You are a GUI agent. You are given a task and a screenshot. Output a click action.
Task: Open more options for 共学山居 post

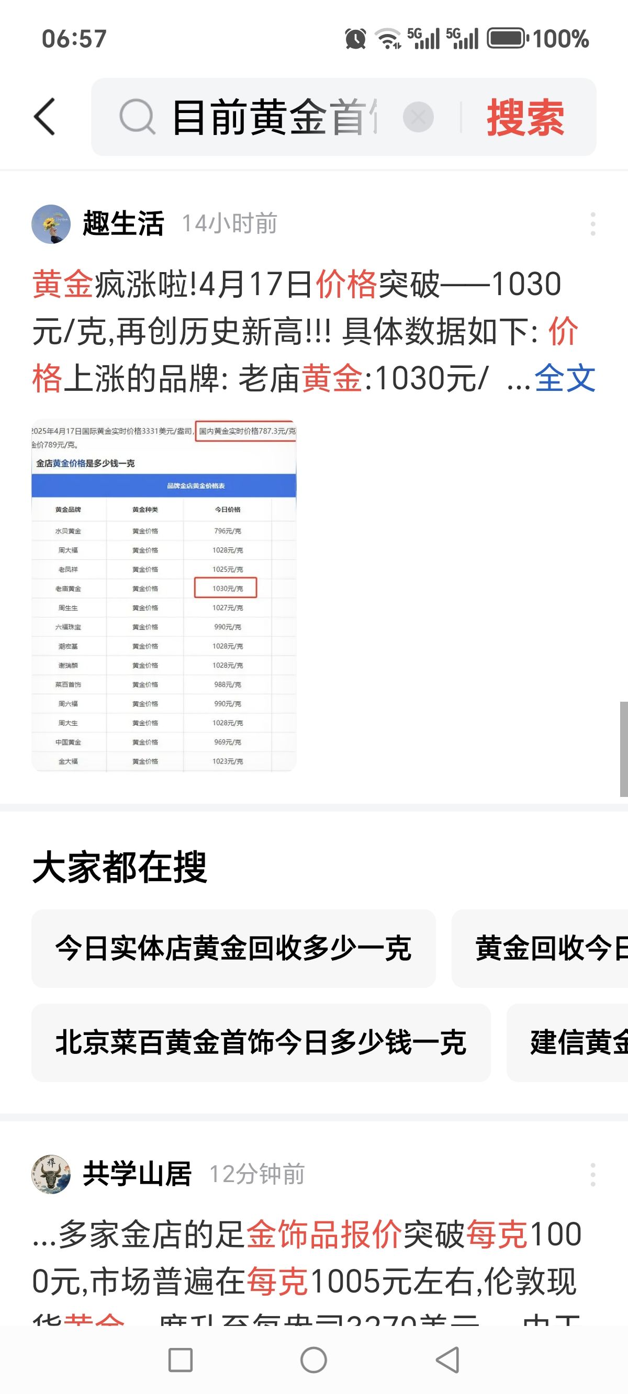[593, 1174]
